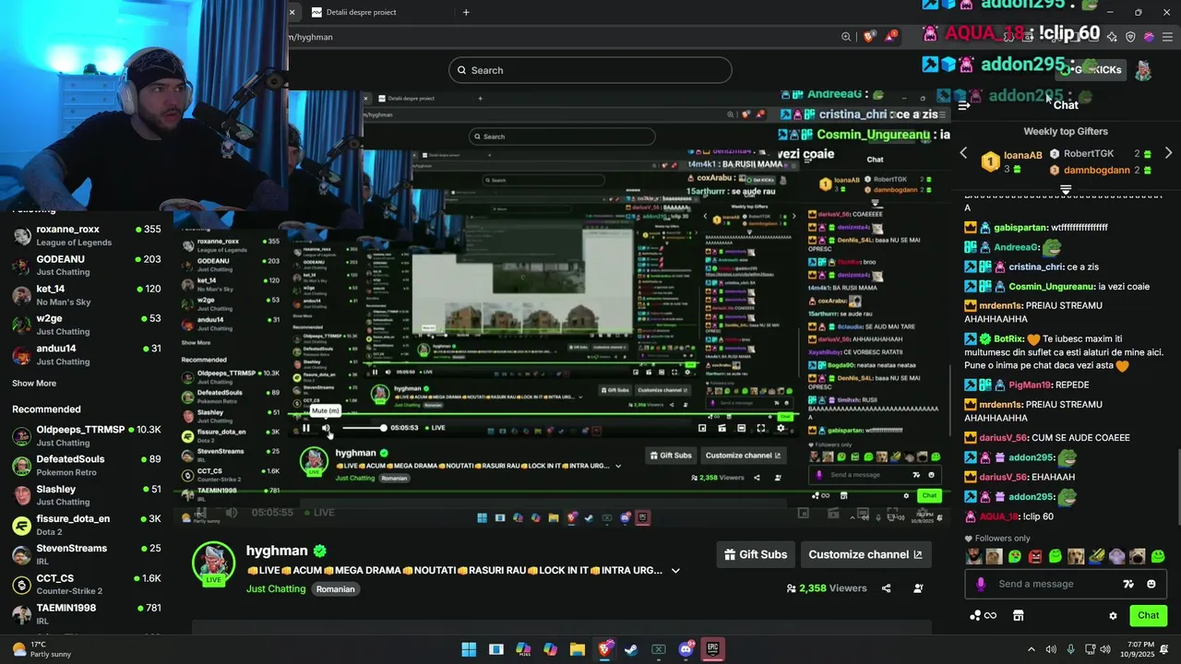
Task: Open Copilot from the taskbar
Action: (x=550, y=649)
